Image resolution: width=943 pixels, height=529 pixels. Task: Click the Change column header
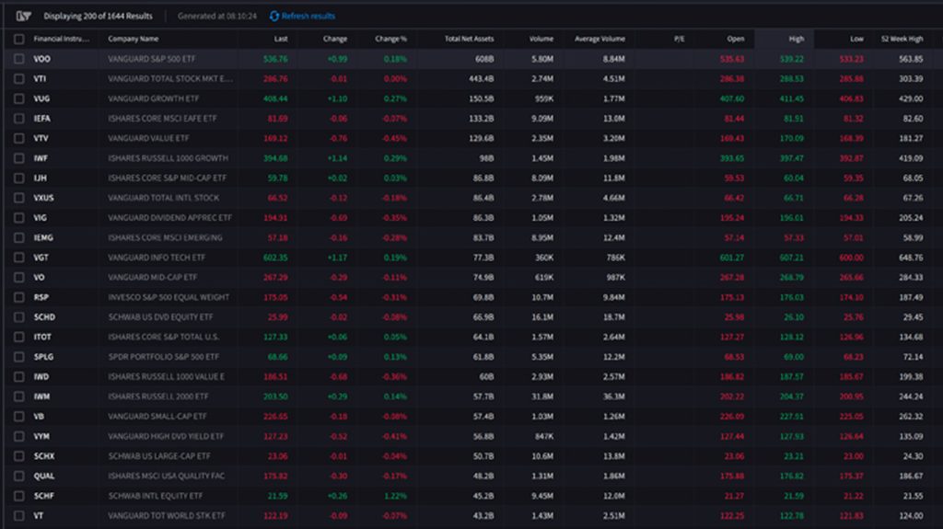335,39
